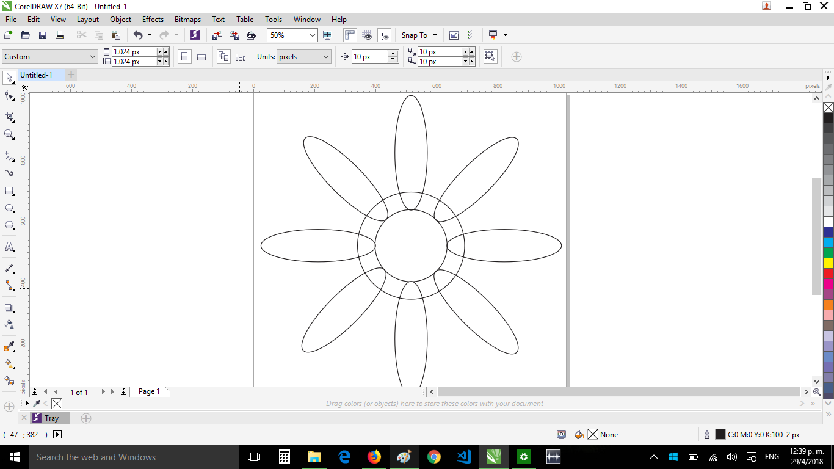Open the Layout menu
The height and width of the screenshot is (469, 834).
tap(87, 20)
